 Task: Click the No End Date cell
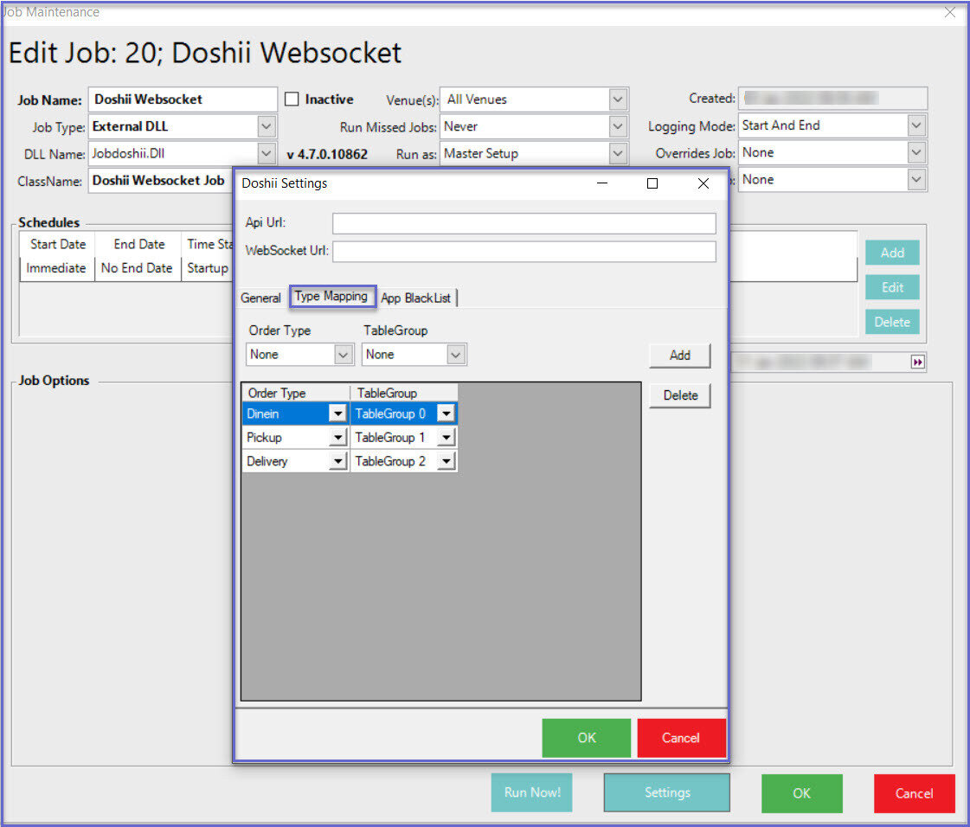(x=138, y=268)
